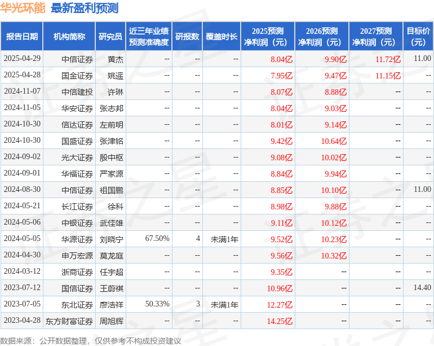434x346 pixels.
Task: Click analyst name 左前明
Action: coord(112,125)
